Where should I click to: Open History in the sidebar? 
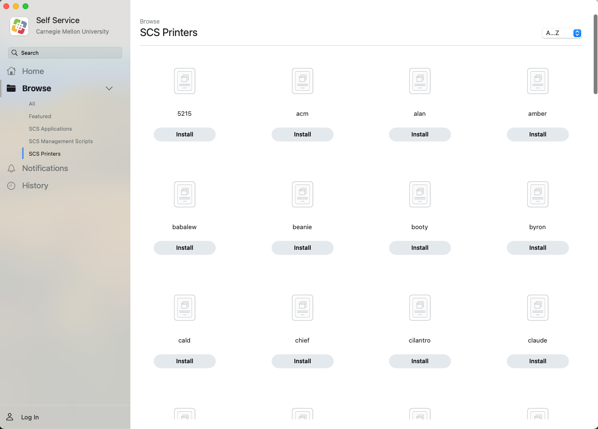(x=35, y=185)
